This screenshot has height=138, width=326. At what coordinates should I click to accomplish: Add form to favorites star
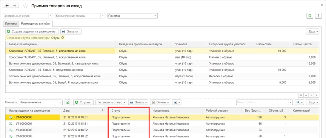click(25, 6)
